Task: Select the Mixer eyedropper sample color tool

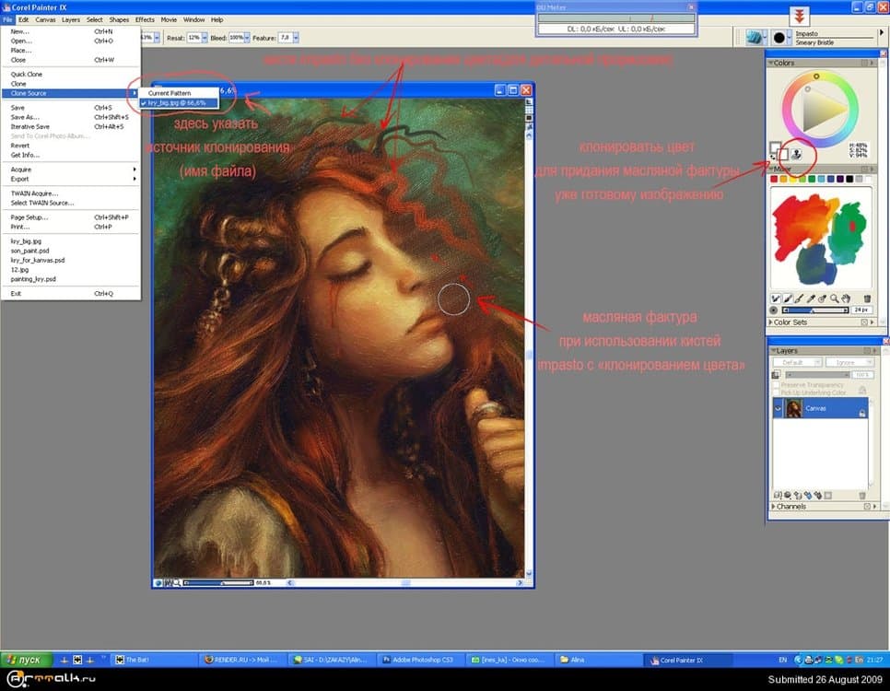Action: [x=811, y=299]
